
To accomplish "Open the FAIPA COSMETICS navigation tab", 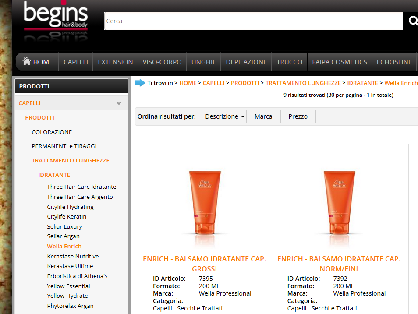I will pos(340,62).
